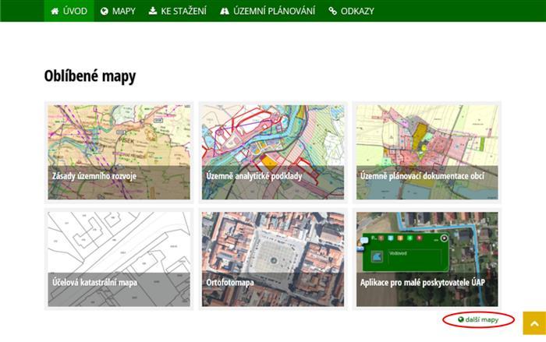Click the globe icon next to další mapy
Screen dimensions: 546x342
point(461,319)
